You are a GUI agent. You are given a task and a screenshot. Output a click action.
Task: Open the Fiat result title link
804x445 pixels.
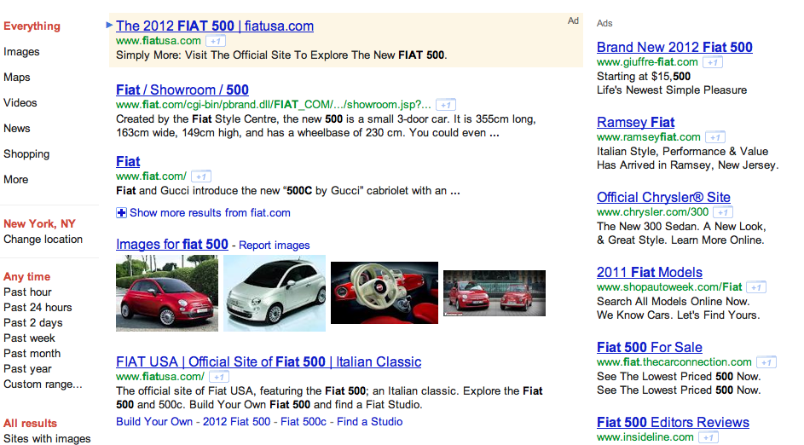pyautogui.click(x=128, y=161)
